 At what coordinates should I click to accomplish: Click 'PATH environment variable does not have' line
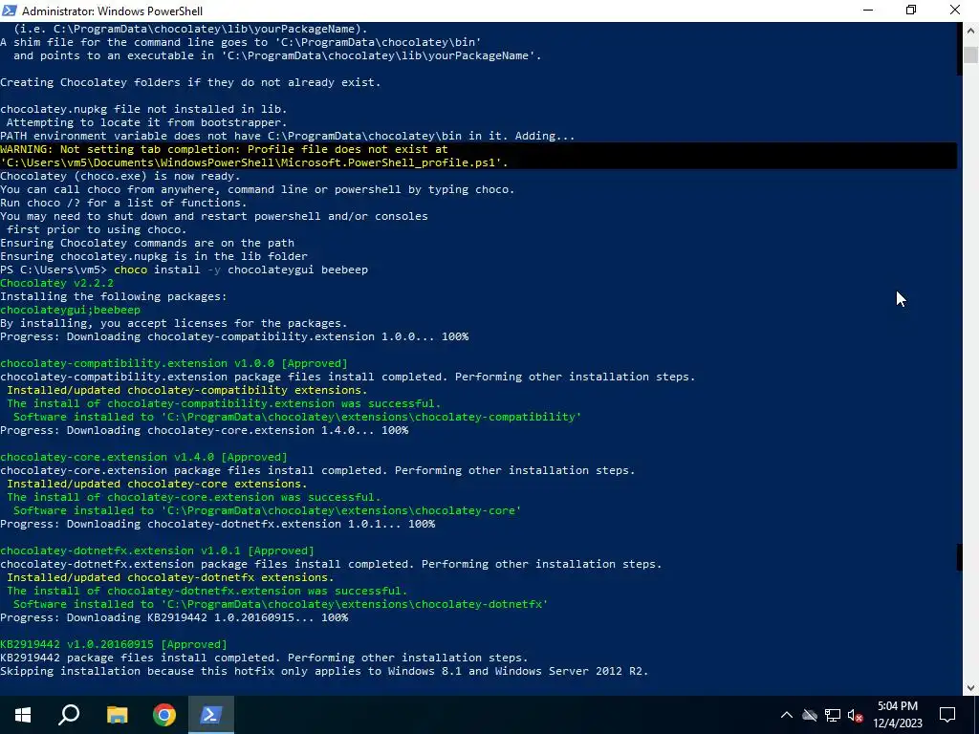[x=287, y=136]
